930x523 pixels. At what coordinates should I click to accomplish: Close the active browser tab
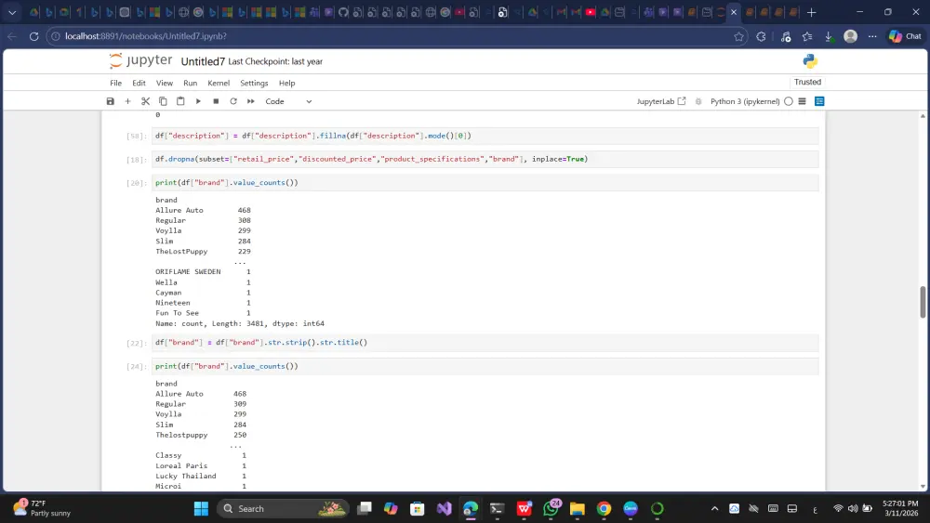[x=734, y=12]
